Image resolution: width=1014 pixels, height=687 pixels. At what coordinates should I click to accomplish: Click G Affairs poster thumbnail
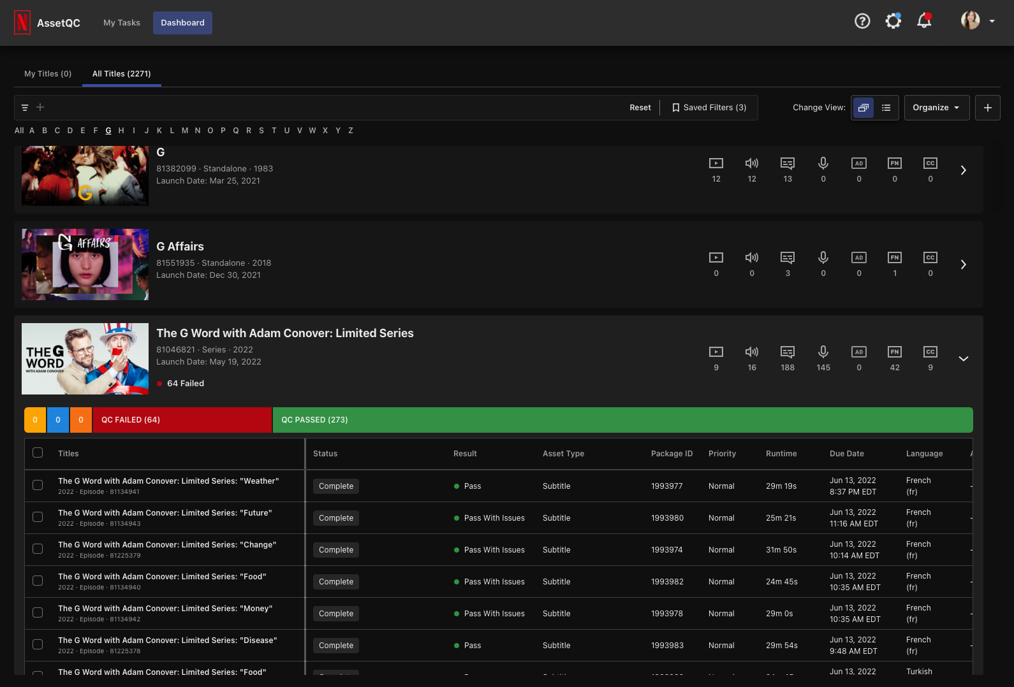tap(85, 264)
